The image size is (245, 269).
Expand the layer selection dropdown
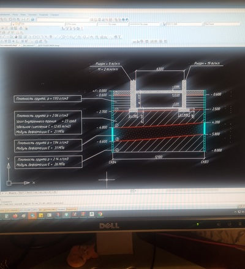pyautogui.click(x=38, y=24)
